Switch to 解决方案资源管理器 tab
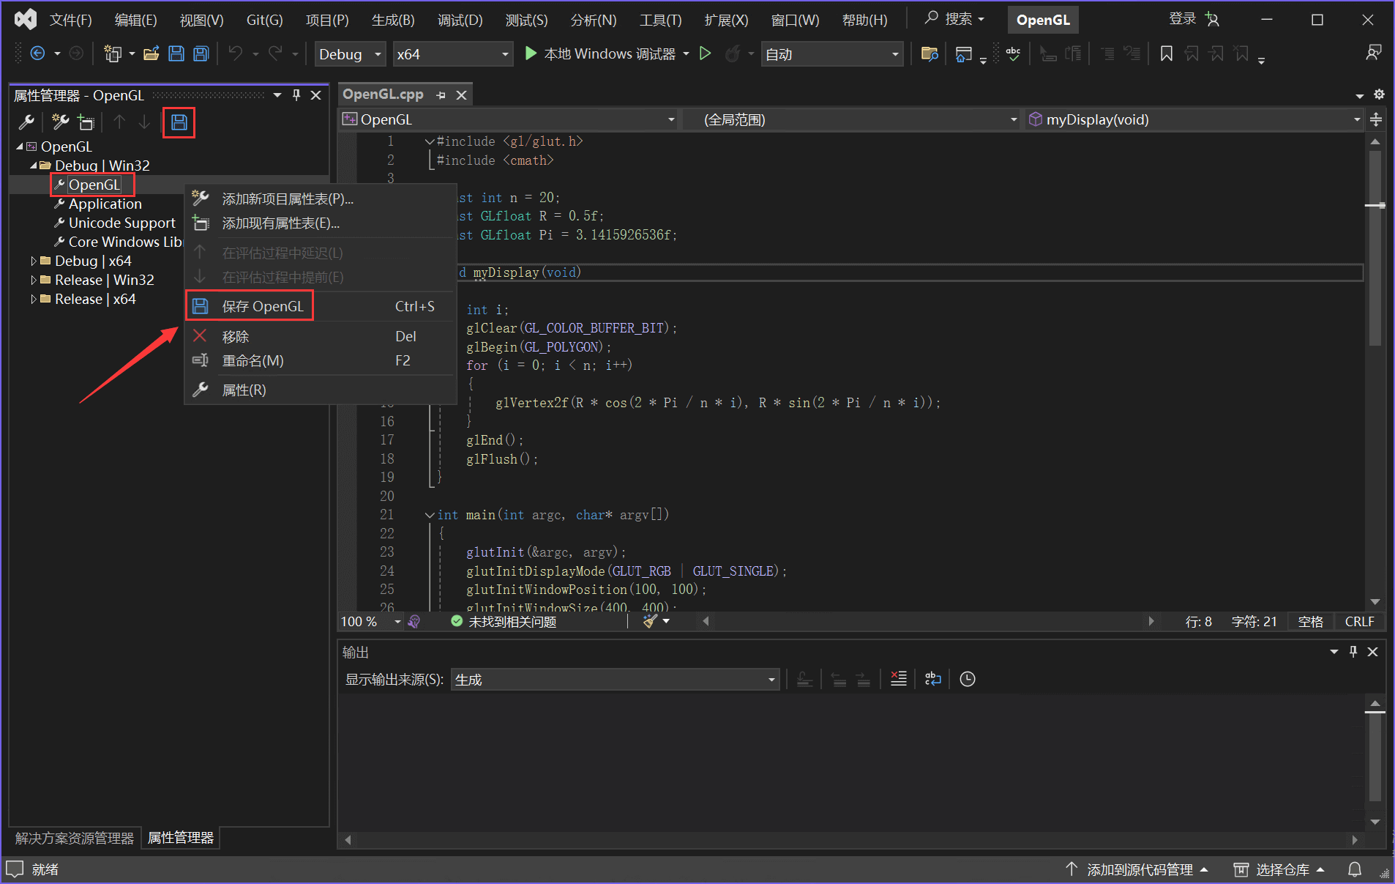The image size is (1395, 884). click(x=75, y=838)
